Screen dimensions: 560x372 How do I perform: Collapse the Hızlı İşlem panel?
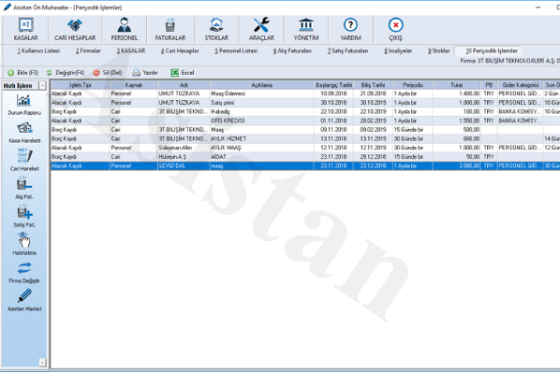coord(42,85)
